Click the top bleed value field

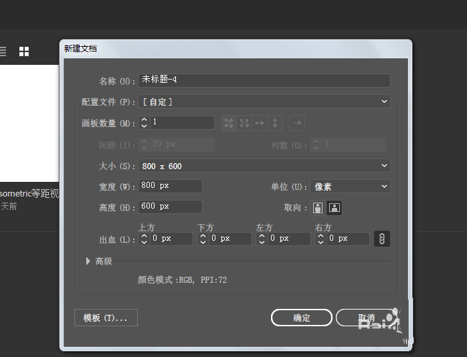point(171,239)
